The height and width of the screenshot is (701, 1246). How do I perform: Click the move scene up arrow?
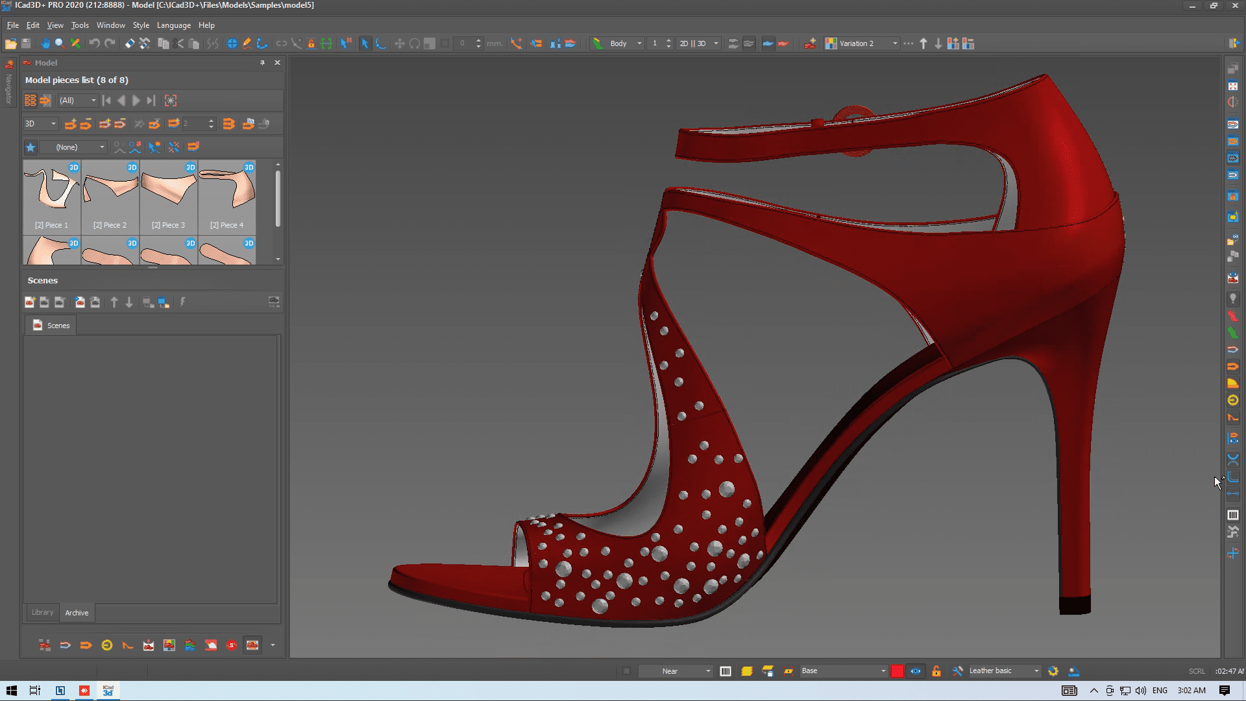tap(114, 302)
